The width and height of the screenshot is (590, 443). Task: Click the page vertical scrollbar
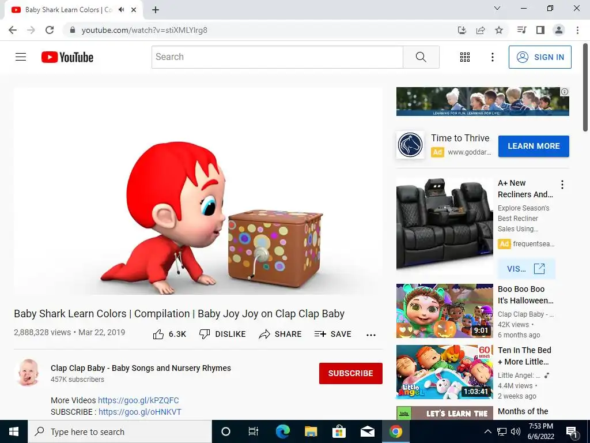click(x=585, y=88)
